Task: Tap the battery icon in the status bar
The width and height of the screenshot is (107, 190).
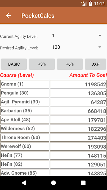Action: [x=90, y=4]
